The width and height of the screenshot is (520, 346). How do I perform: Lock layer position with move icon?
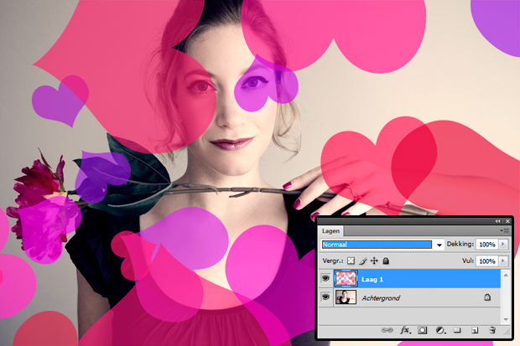(374, 261)
